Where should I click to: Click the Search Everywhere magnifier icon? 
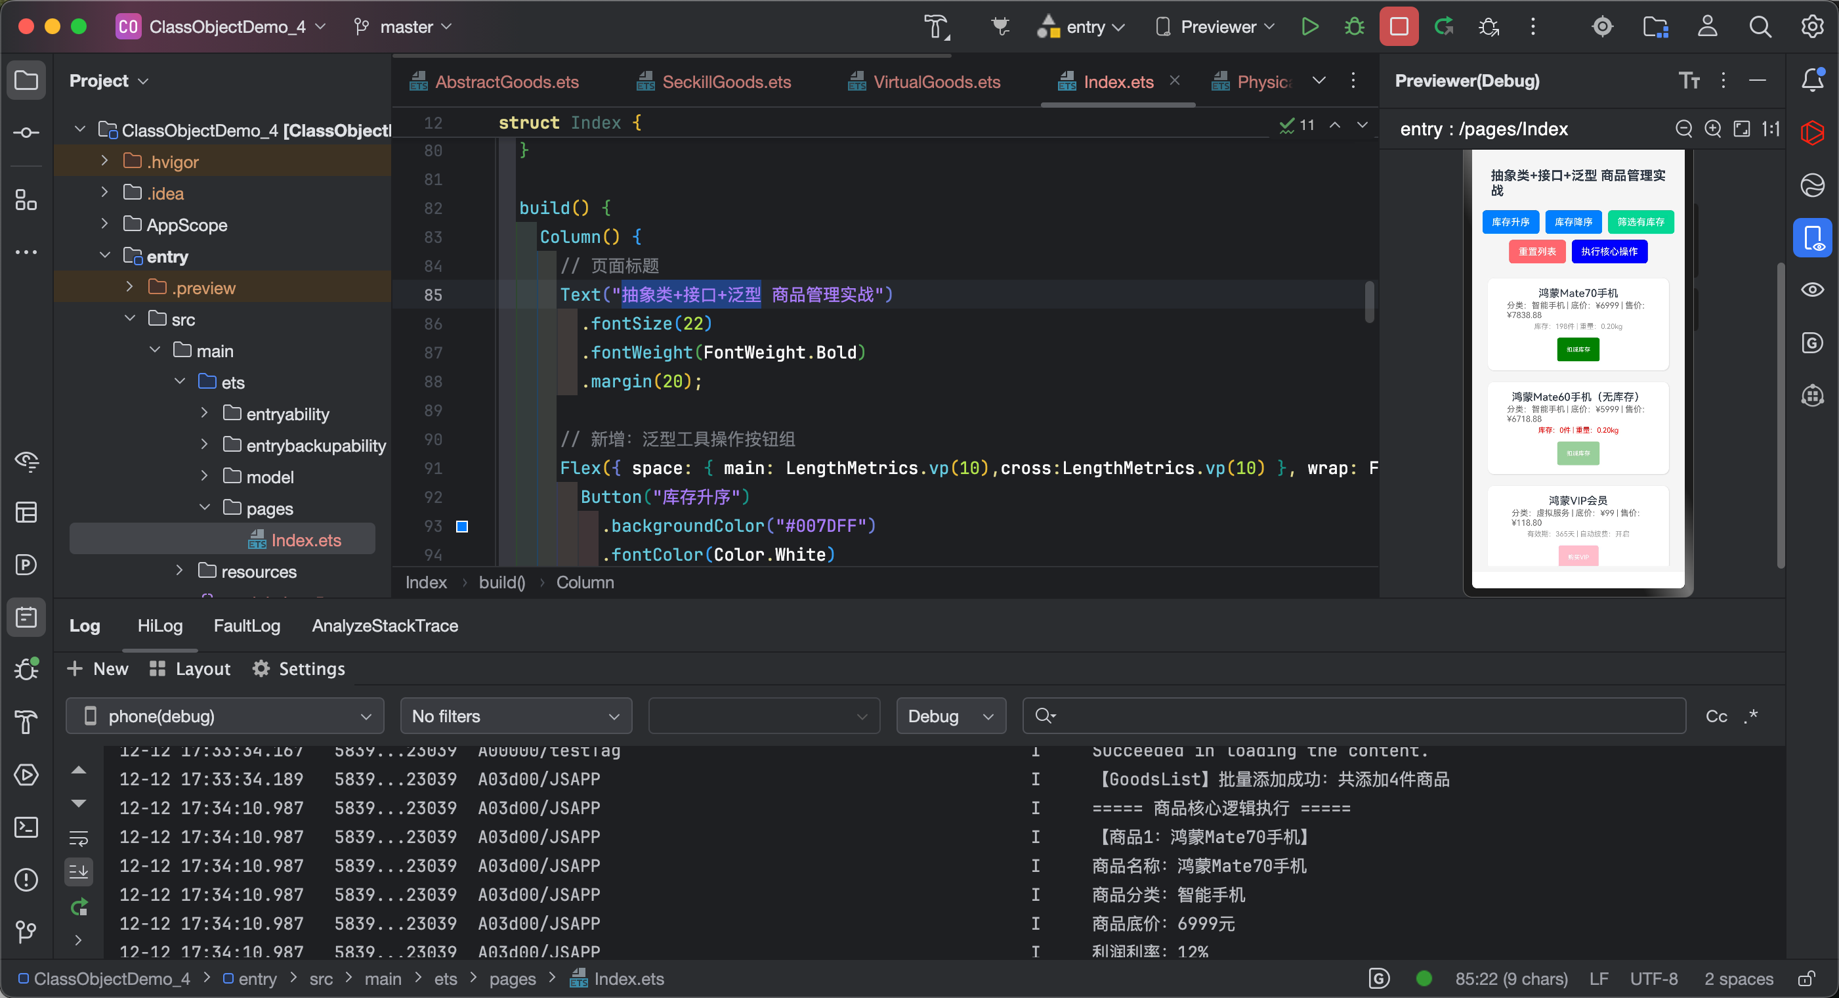click(1760, 27)
